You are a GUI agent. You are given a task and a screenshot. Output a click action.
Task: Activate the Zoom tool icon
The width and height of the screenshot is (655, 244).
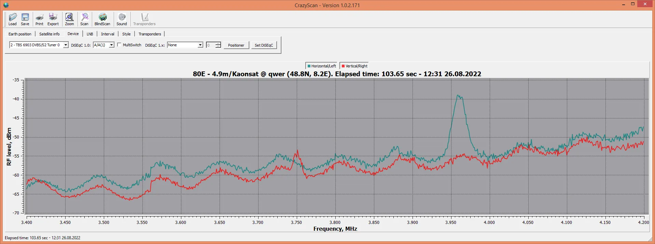pos(69,19)
